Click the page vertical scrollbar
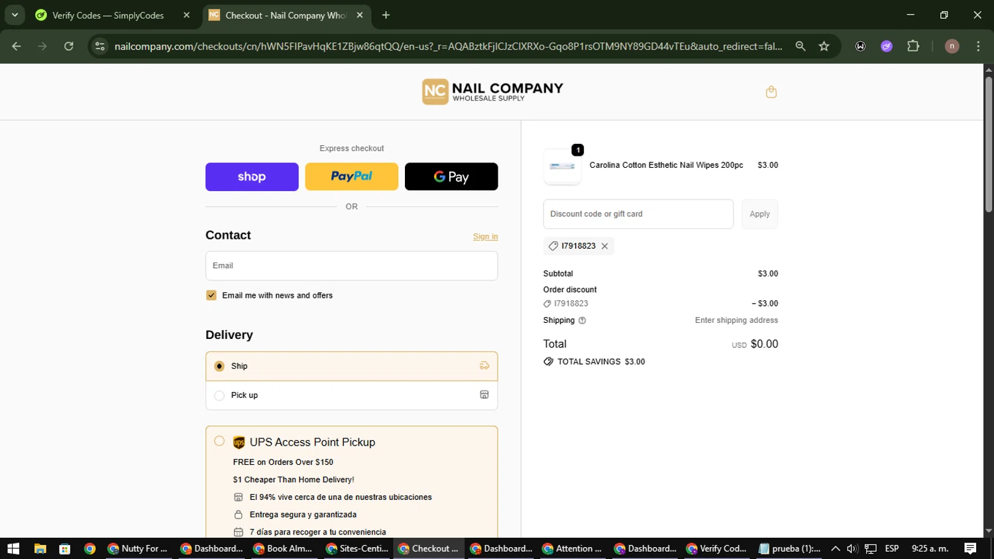 click(x=989, y=145)
